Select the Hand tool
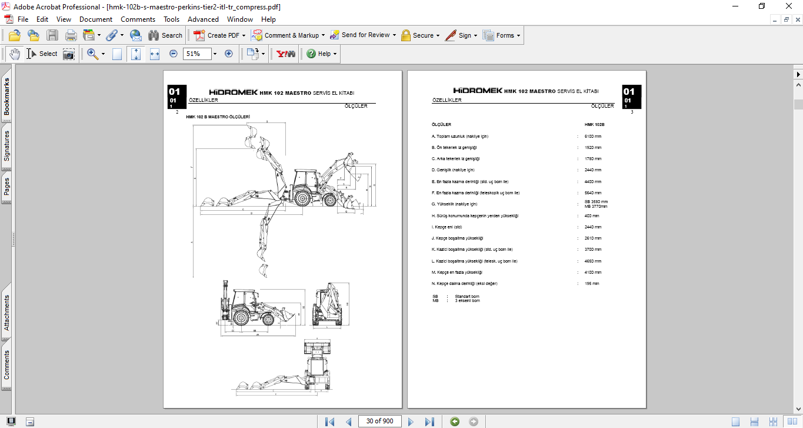Screen dimensions: 803x428 pyautogui.click(x=15, y=54)
